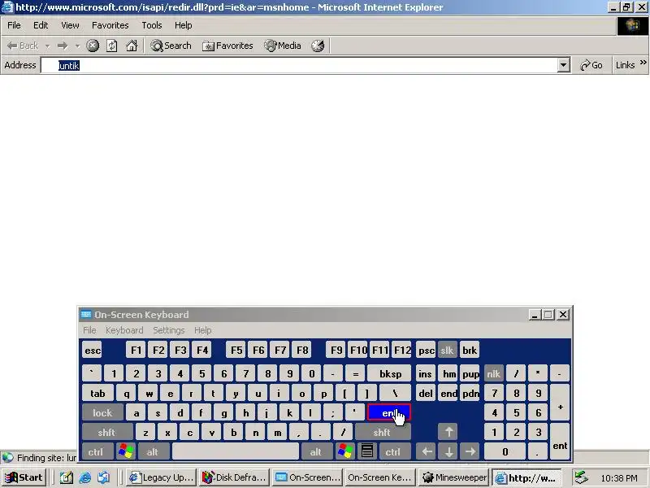Click the network tray icon
Image resolution: width=650 pixels, height=488 pixels.
(581, 477)
